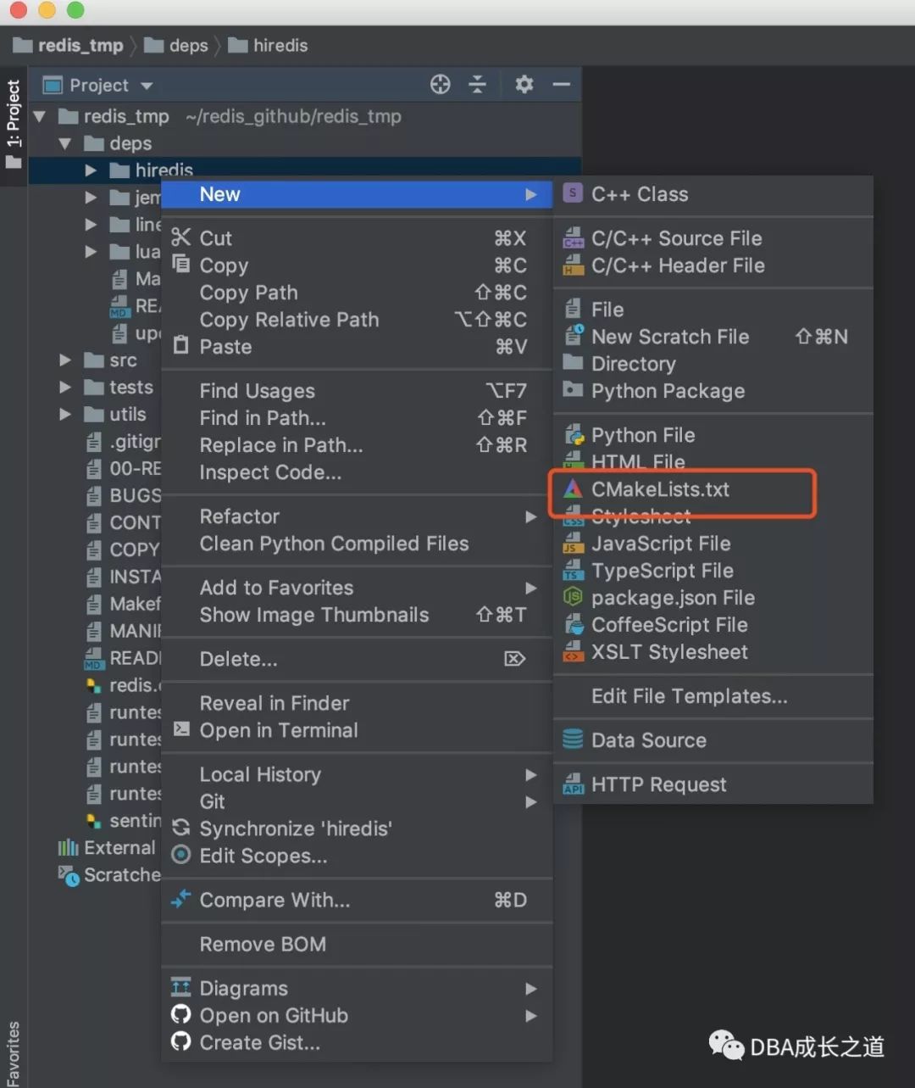Screen dimensions: 915x1088
Task: Click the Data Source database icon
Action: pyautogui.click(x=574, y=740)
